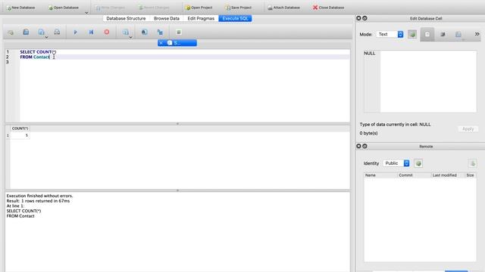
Task: Click the save results view icon
Action: pyautogui.click(x=126, y=32)
